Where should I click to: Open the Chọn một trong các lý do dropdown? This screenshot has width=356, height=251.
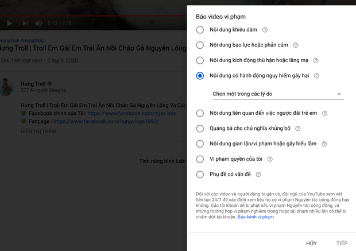point(277,94)
